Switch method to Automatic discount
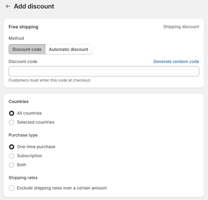 click(x=68, y=49)
